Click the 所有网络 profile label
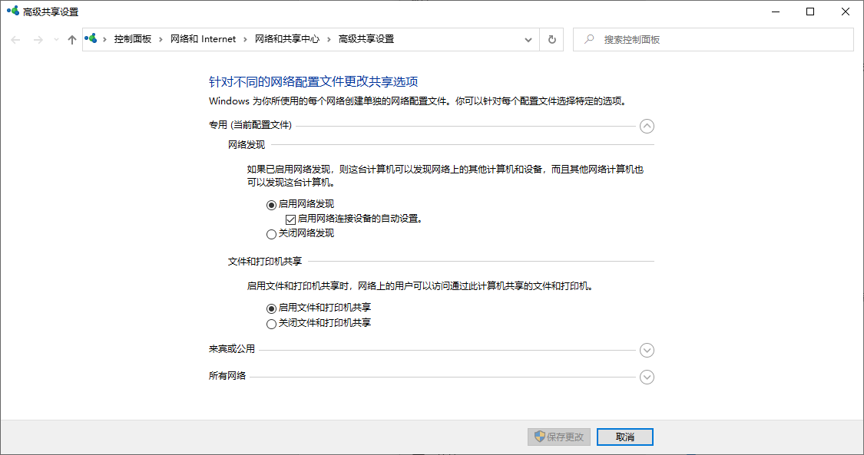The height and width of the screenshot is (455, 864). coord(227,376)
